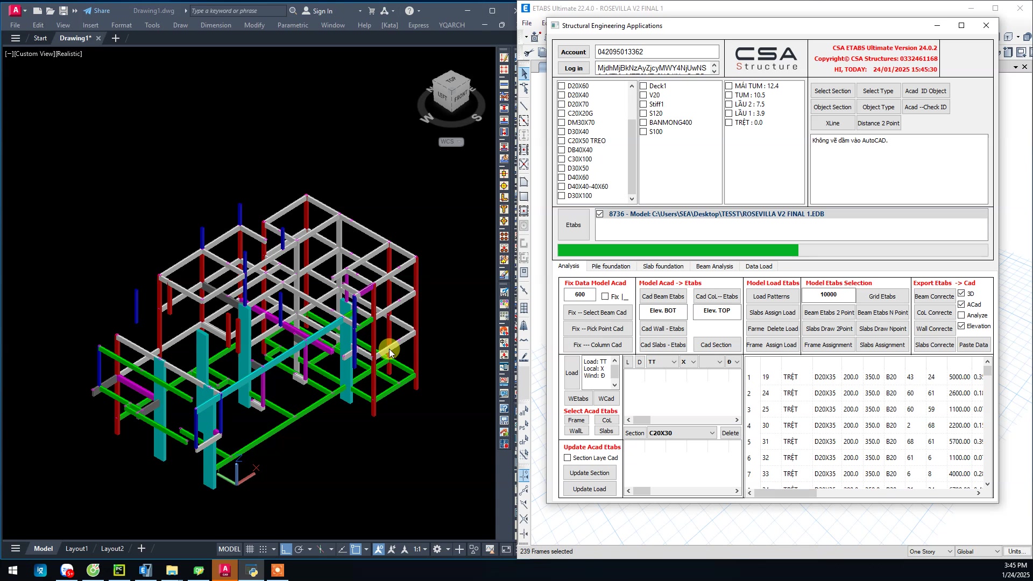Screen dimensions: 1033x581
Task: Toggle the grid display icon in status bar
Action: coord(250,549)
